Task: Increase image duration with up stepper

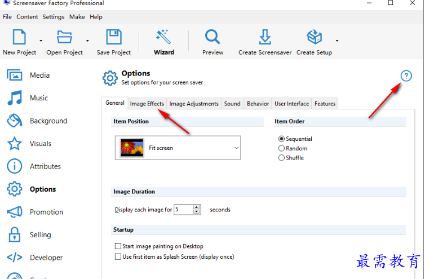Action: click(x=197, y=207)
